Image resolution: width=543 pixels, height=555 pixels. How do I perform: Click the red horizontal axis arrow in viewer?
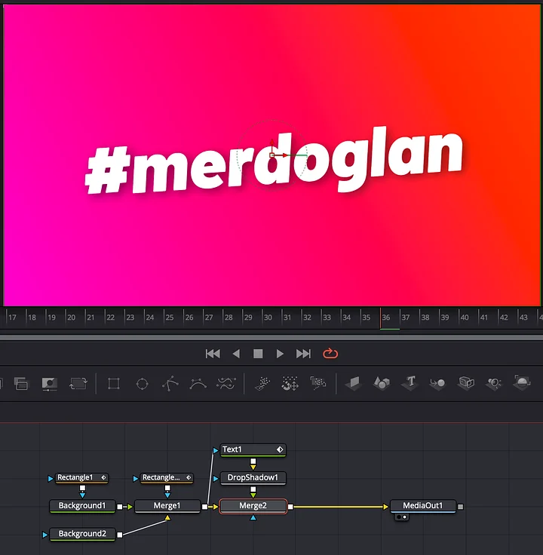pos(285,155)
